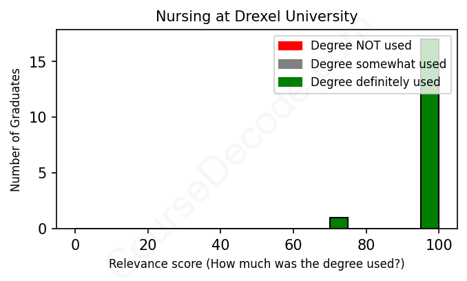
Task: Select the 'Degree definitely used' legend text
Action: click(x=375, y=83)
